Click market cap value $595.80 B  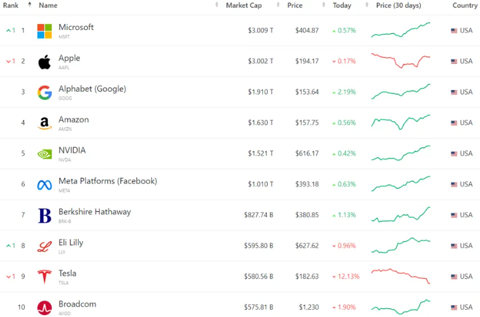pos(259,246)
